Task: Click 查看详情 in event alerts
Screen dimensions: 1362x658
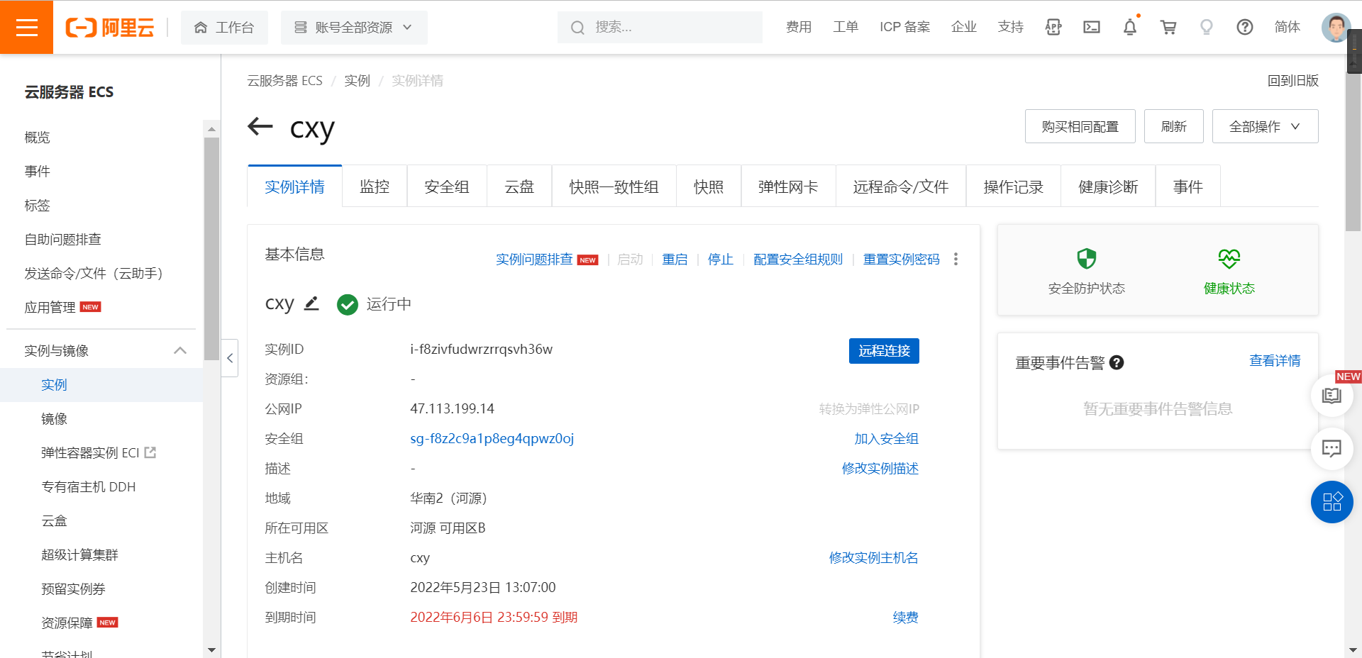Action: coord(1275,361)
